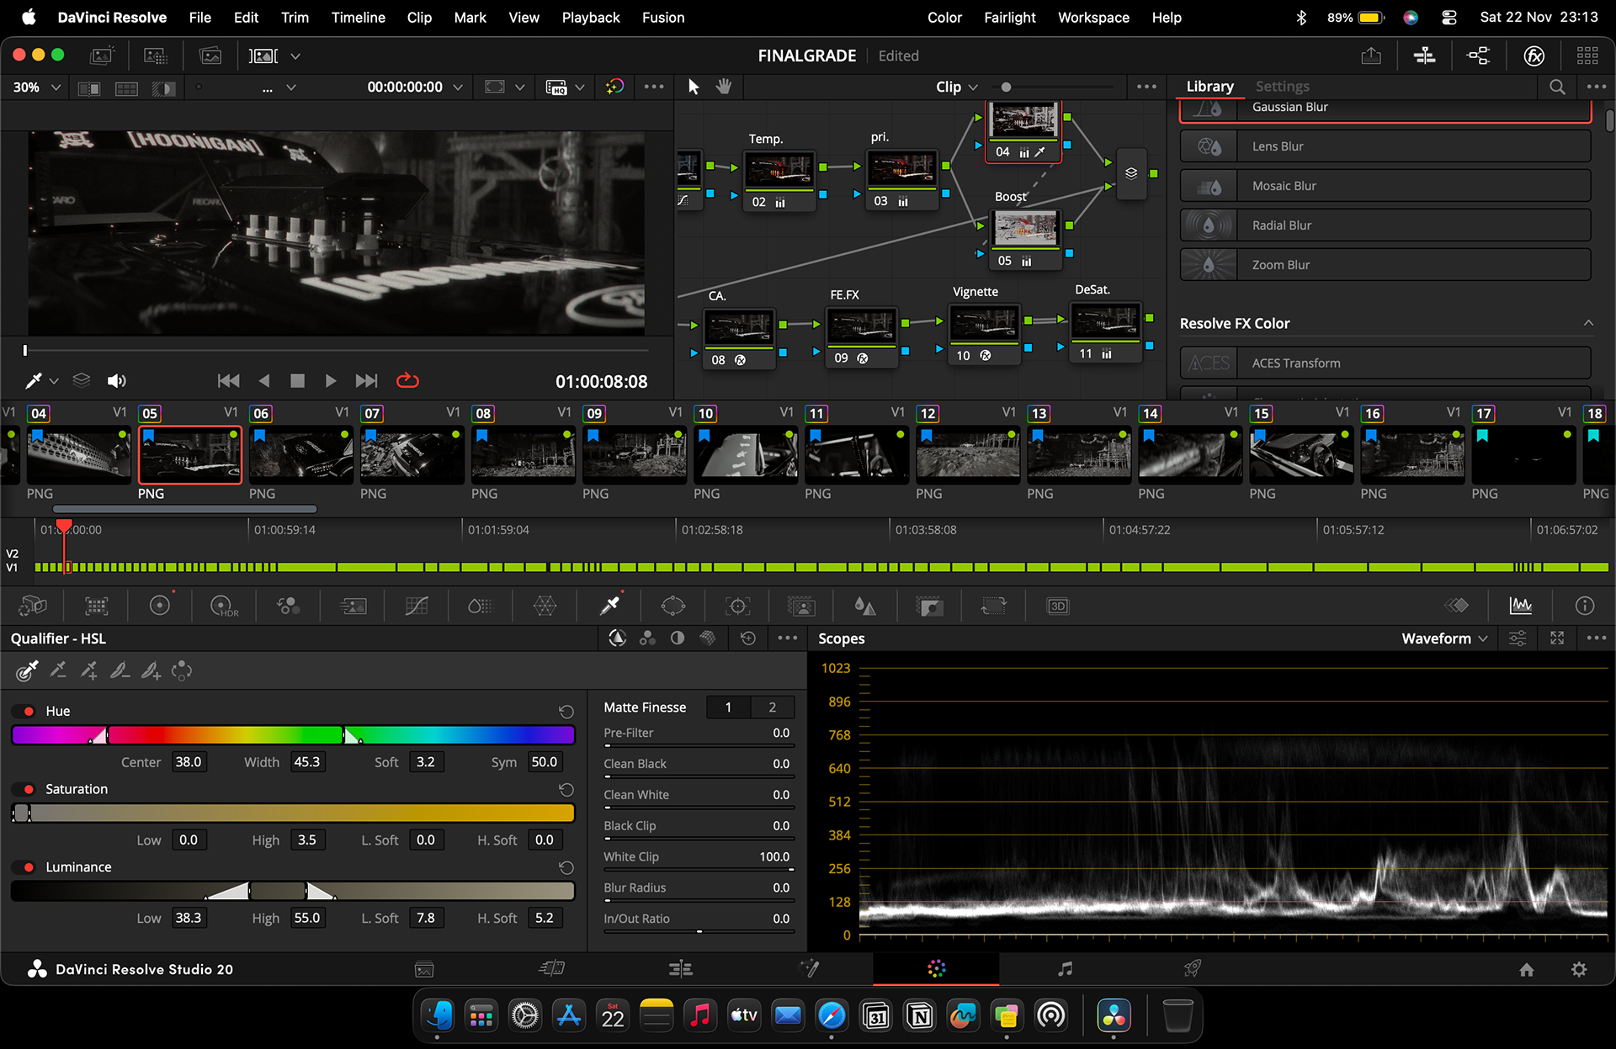Open the Fusion page icon

(x=809, y=969)
